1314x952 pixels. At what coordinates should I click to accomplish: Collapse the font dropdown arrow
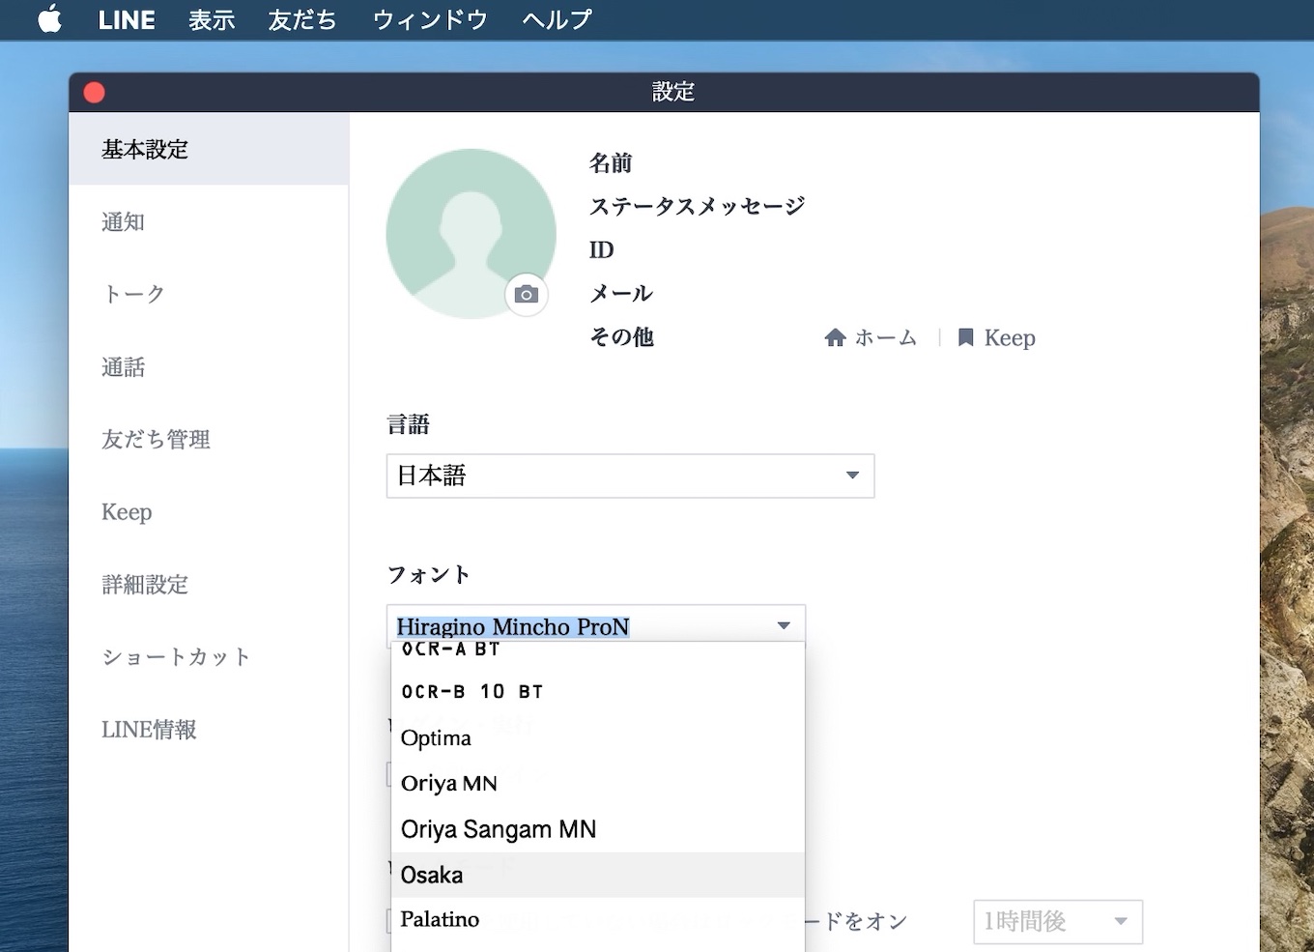pyautogui.click(x=784, y=626)
